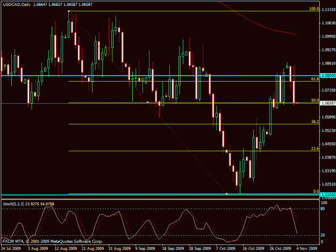Image resolution: width=336 pixels, height=252 pixels.
Task: Click the 12 Aug 2009 date label
Action: tap(66, 248)
